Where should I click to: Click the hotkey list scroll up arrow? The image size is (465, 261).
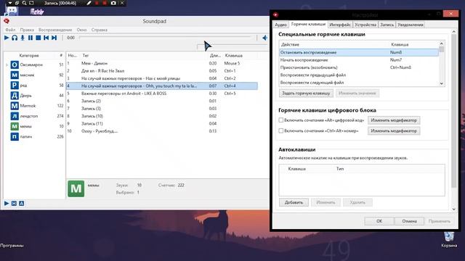click(x=442, y=43)
